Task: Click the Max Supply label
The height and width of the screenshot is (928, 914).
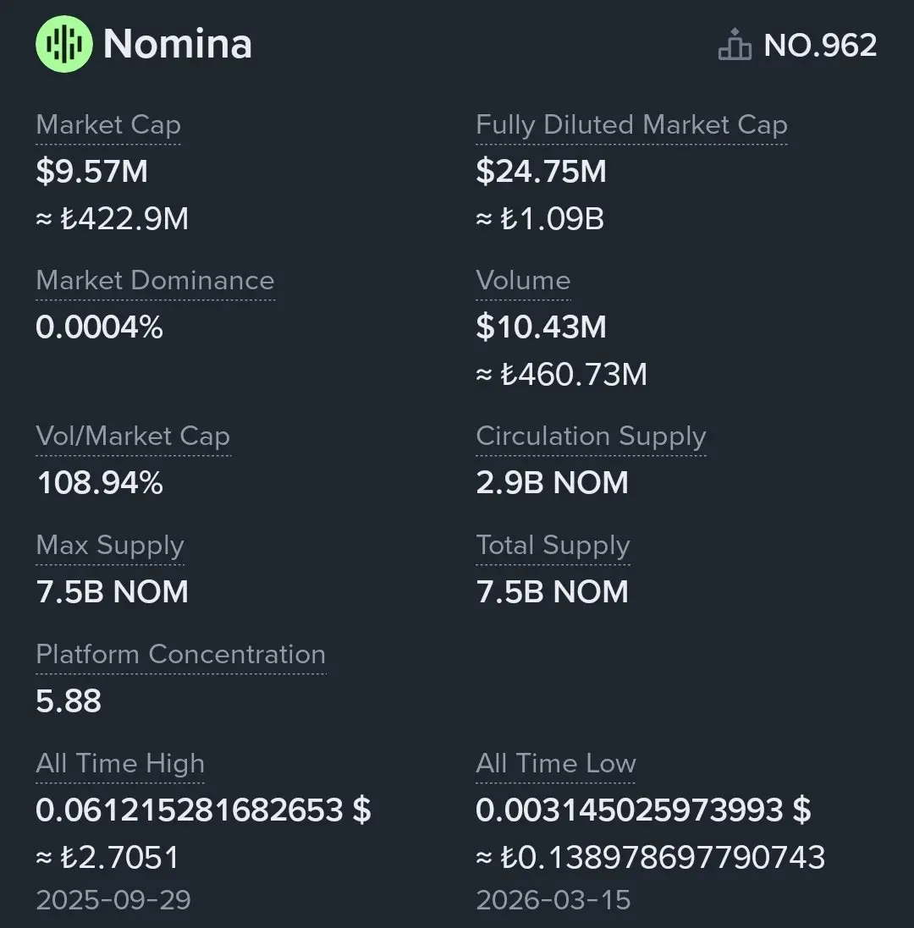Action: tap(110, 546)
